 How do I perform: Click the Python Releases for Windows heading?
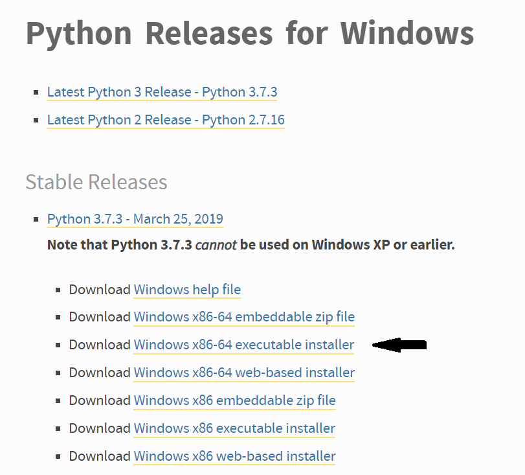click(x=249, y=34)
